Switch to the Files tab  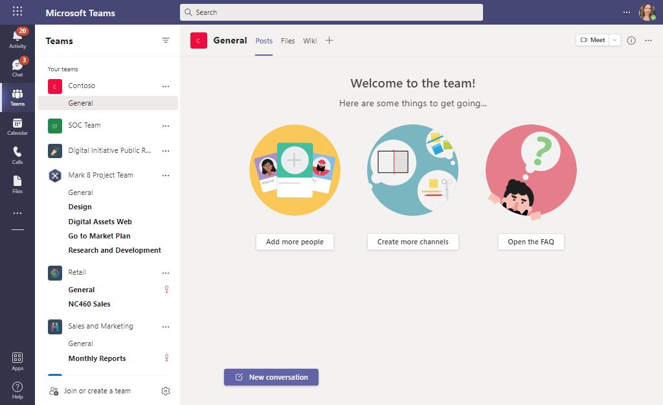click(x=287, y=41)
